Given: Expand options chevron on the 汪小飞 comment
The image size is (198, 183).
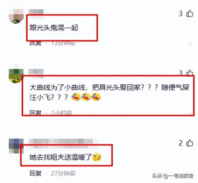Looking at the screenshot, I should 191,113.
